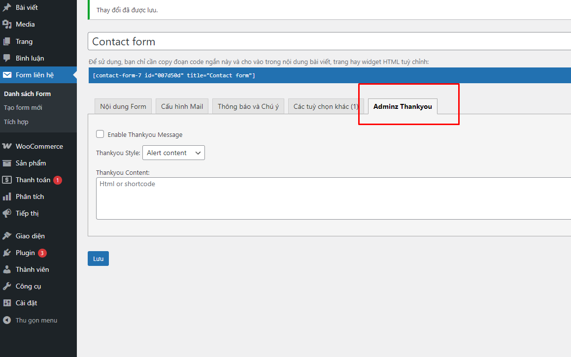Viewport: 571px width, 357px height.
Task: Click the Thay đổi đã được lưu notice
Action: [x=127, y=10]
